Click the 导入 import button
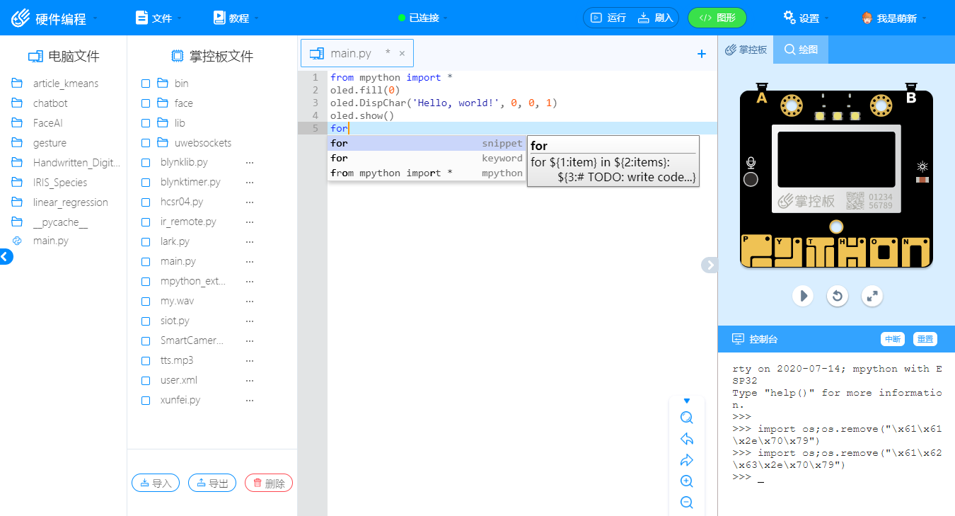955x516 pixels. [x=156, y=483]
